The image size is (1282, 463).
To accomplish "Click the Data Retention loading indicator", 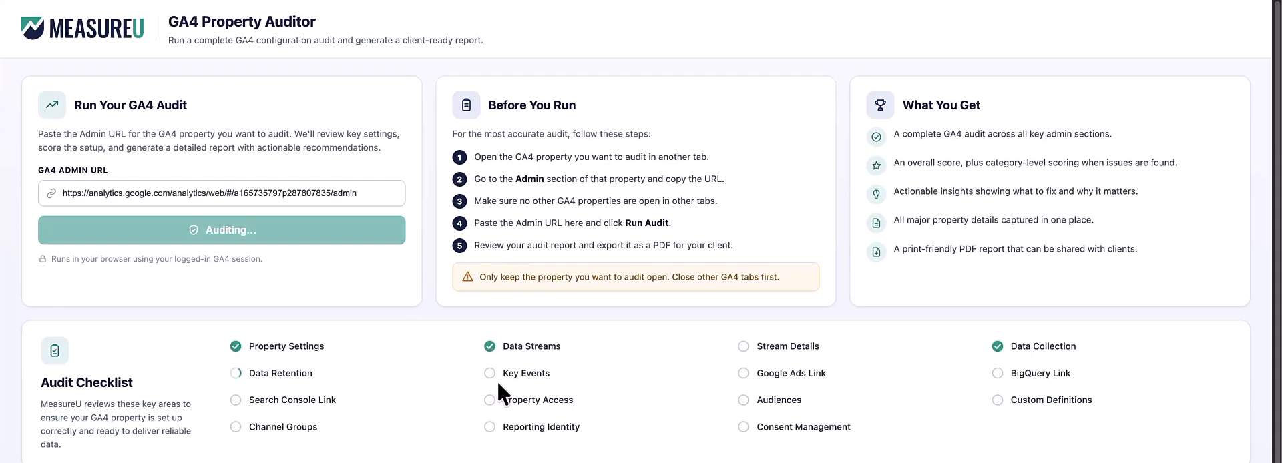I will coord(236,373).
